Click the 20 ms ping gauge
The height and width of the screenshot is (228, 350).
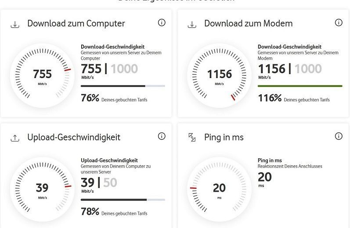pos(220,189)
